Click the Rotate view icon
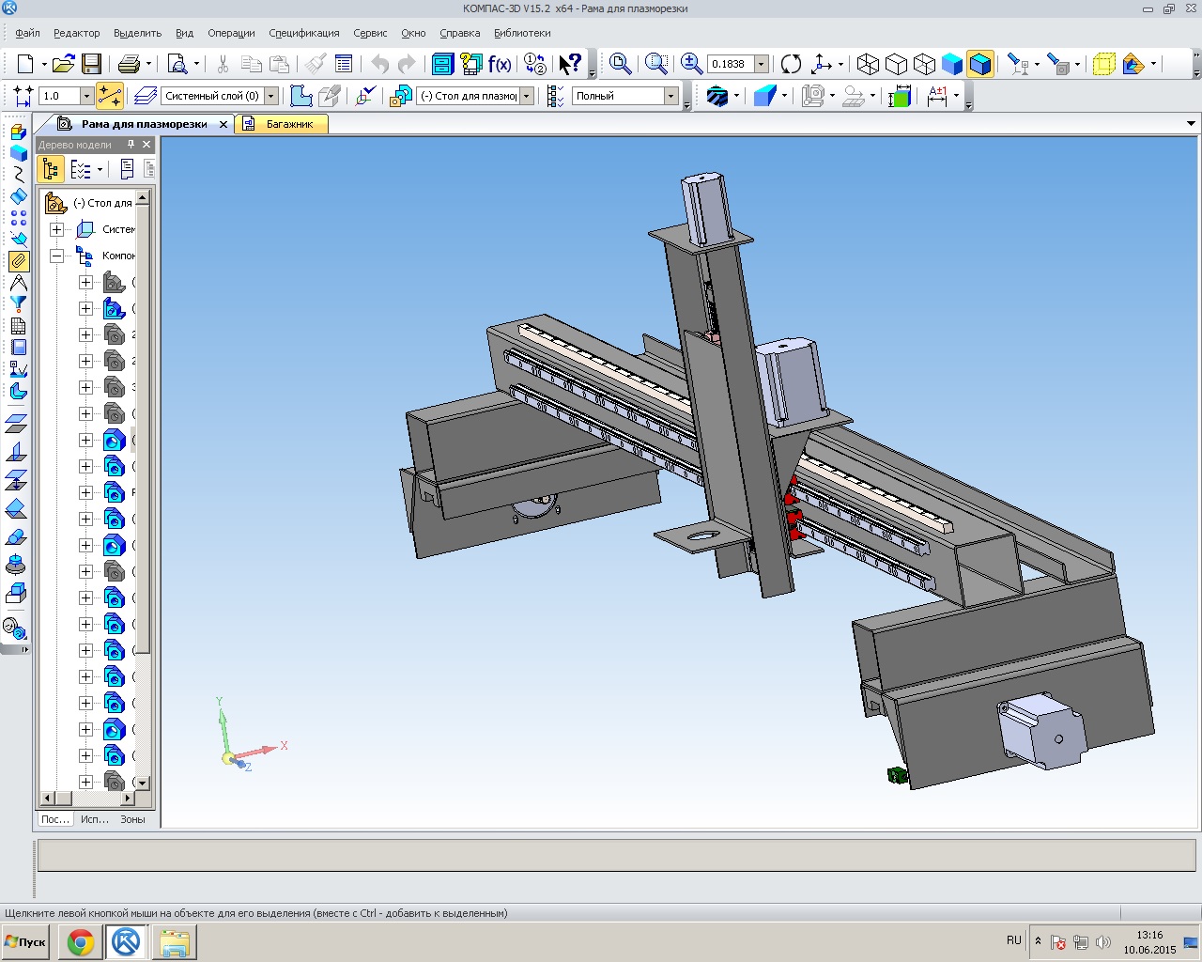 pos(792,64)
